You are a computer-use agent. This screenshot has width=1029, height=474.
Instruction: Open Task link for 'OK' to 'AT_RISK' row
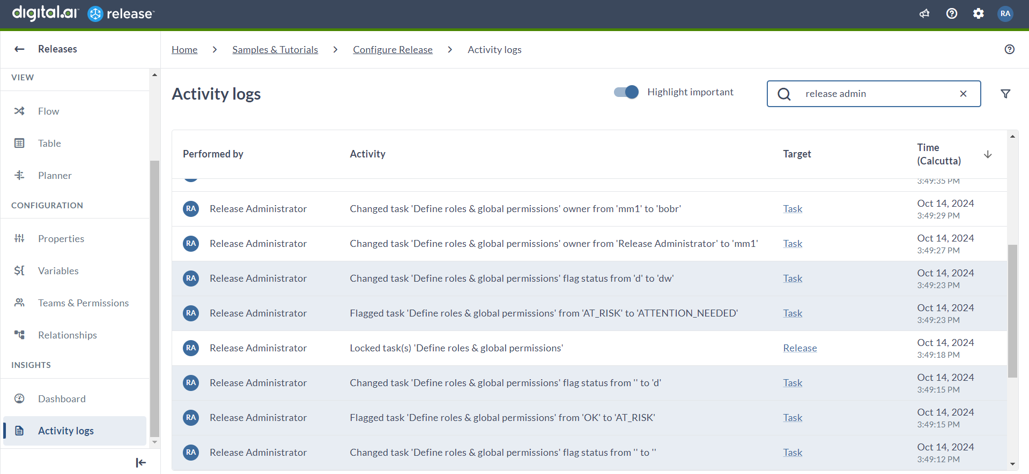(793, 418)
